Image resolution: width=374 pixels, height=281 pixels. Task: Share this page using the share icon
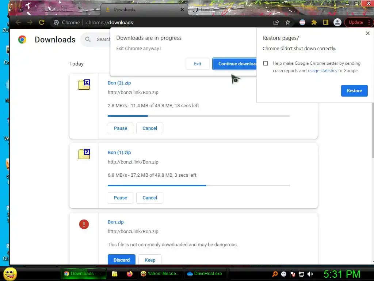[276, 22]
